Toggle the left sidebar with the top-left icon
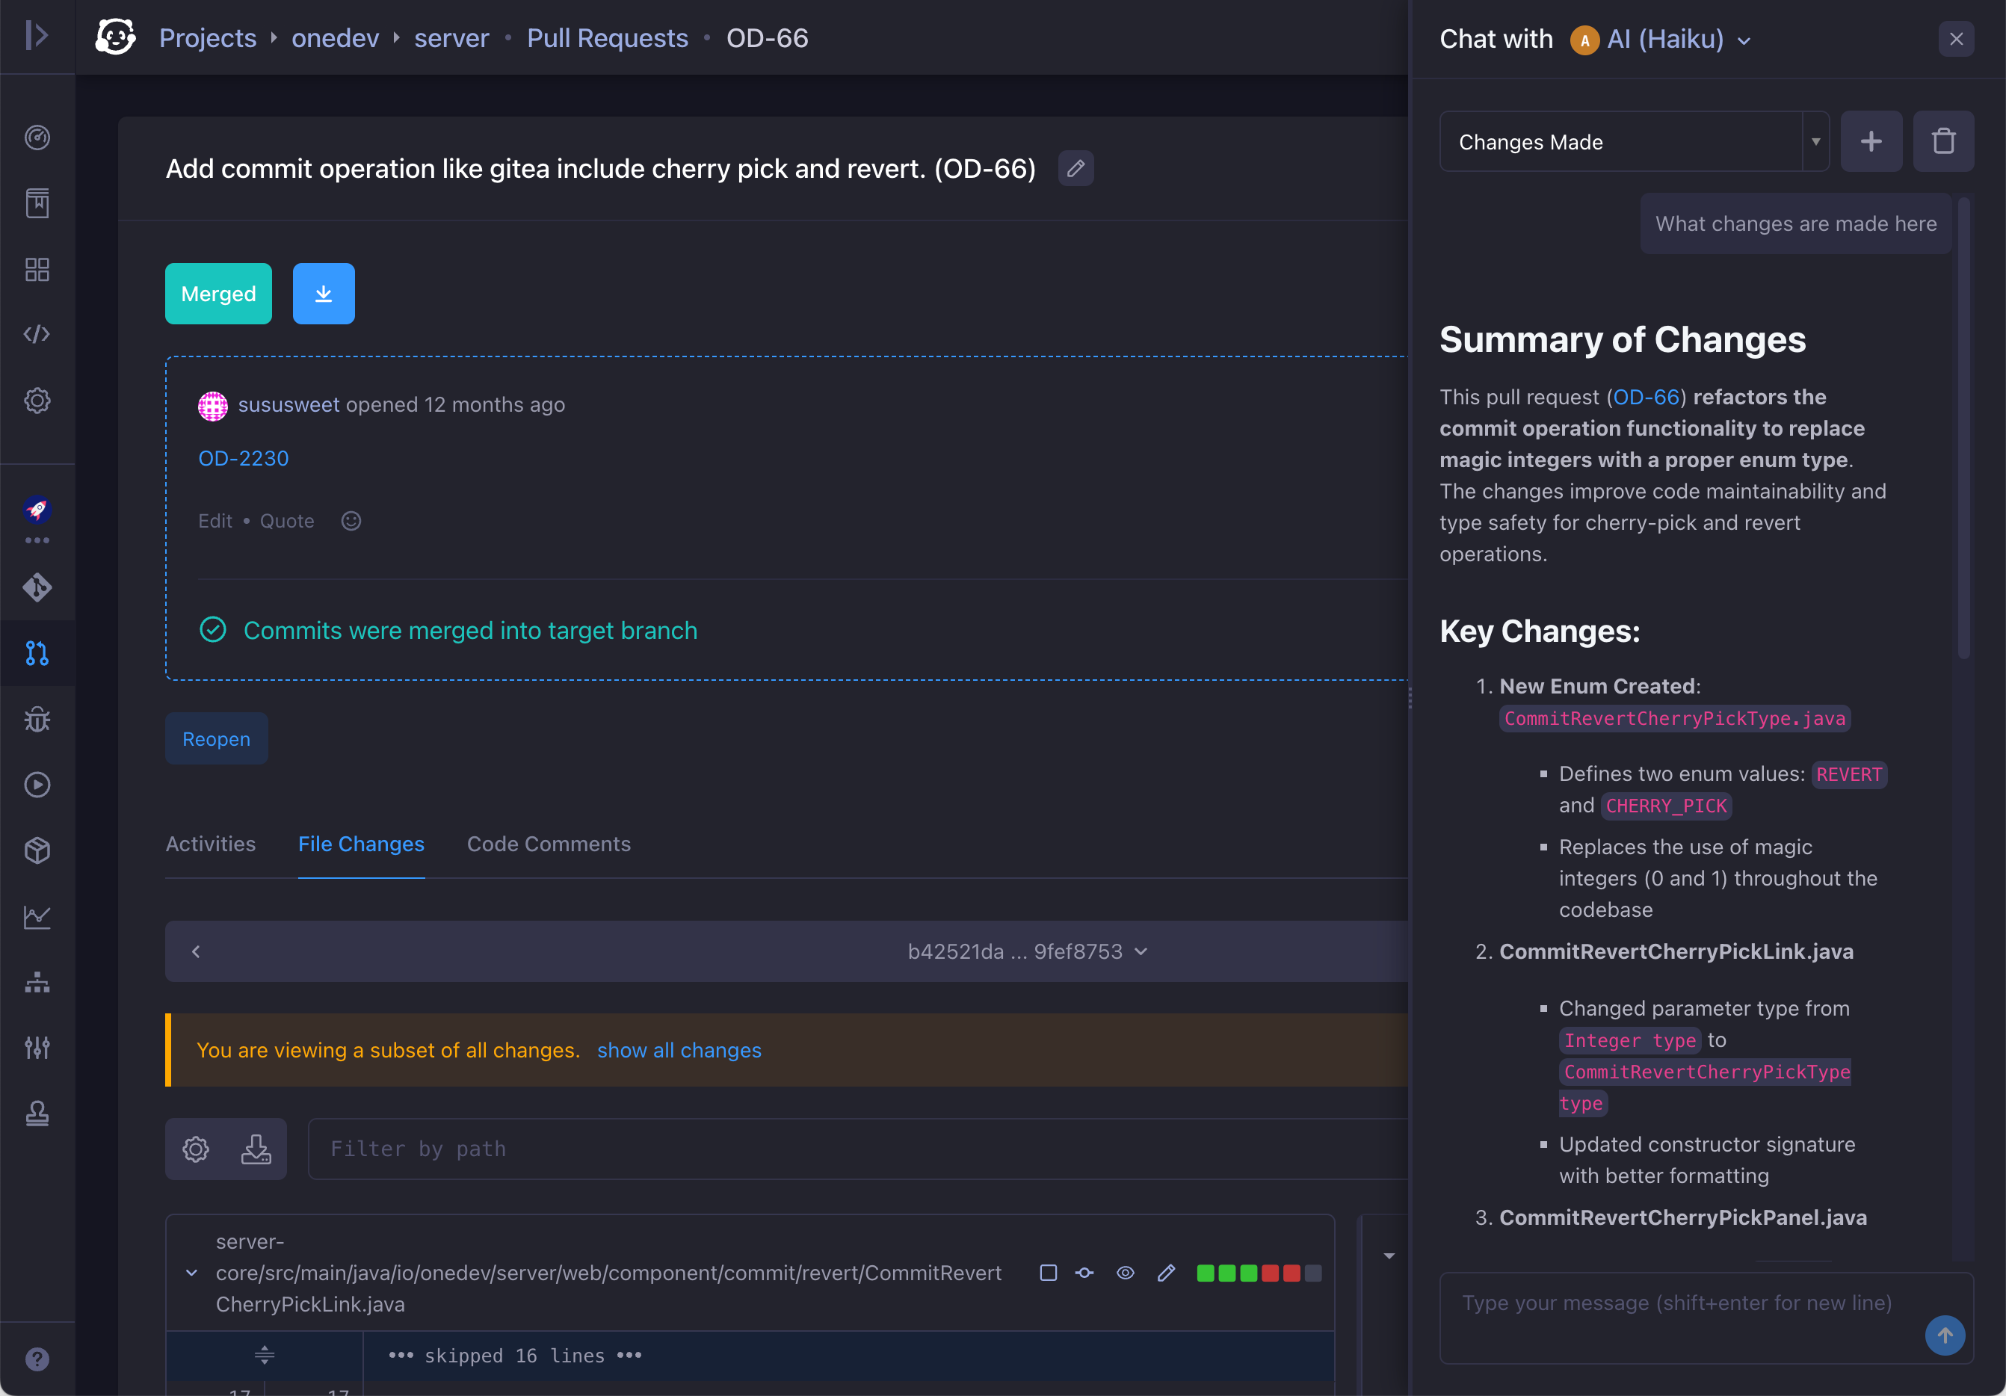The height and width of the screenshot is (1396, 2006). tap(37, 36)
